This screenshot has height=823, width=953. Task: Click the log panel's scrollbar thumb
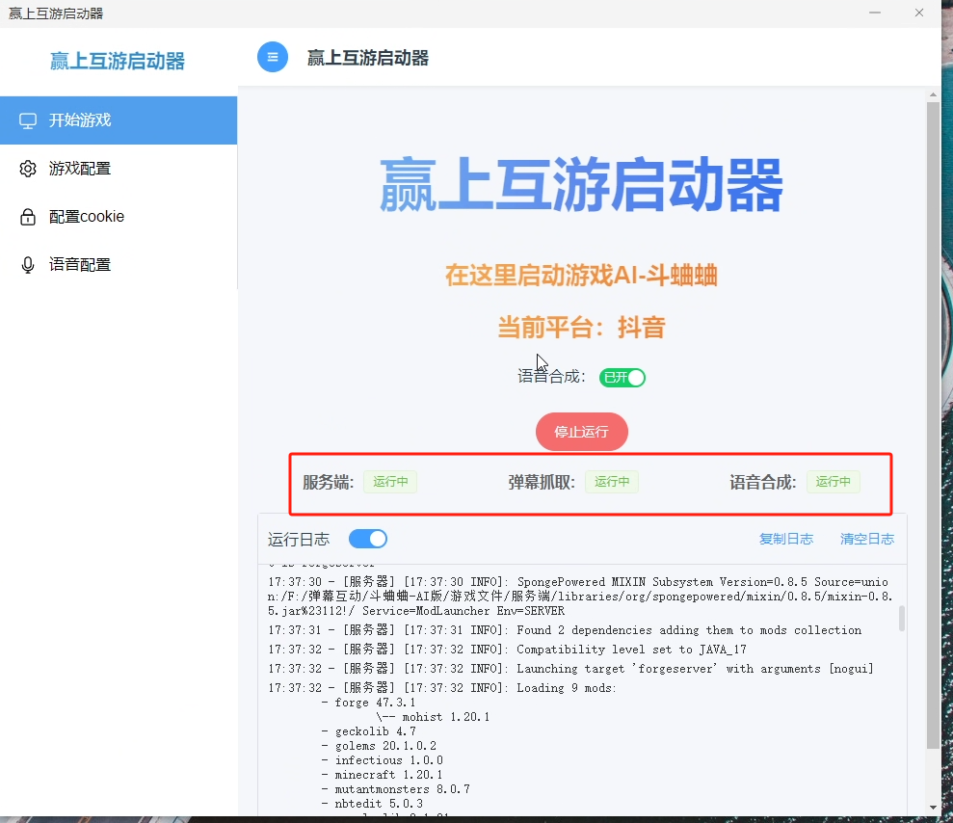point(902,618)
